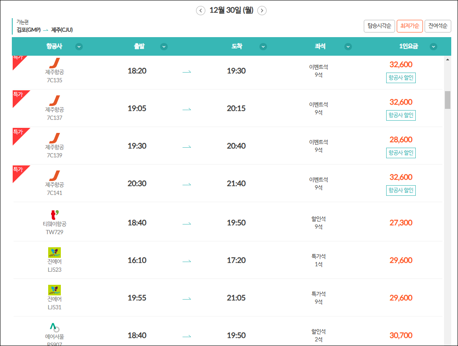Select the 27,300 T'way fare
The height and width of the screenshot is (346, 458).
[401, 223]
